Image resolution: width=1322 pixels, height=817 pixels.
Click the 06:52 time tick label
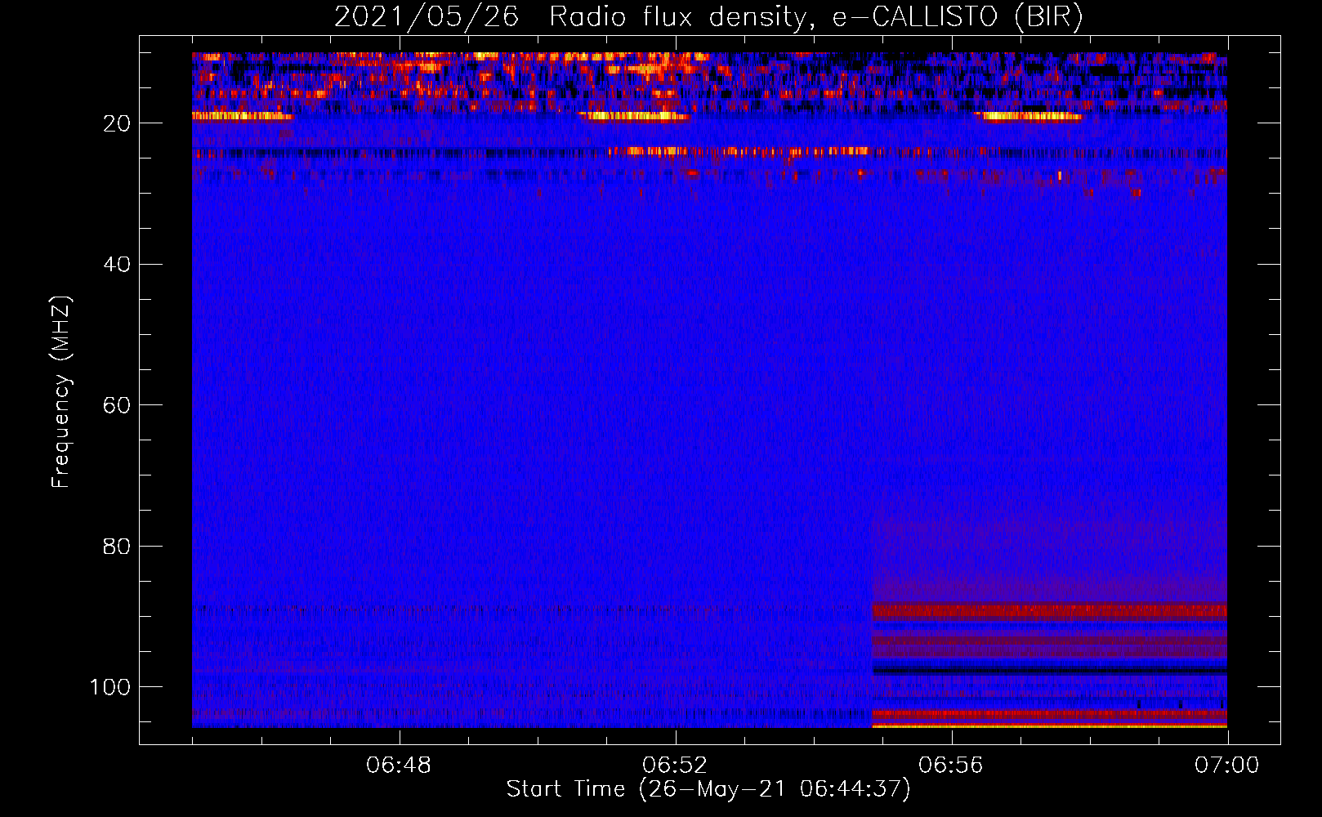(675, 766)
